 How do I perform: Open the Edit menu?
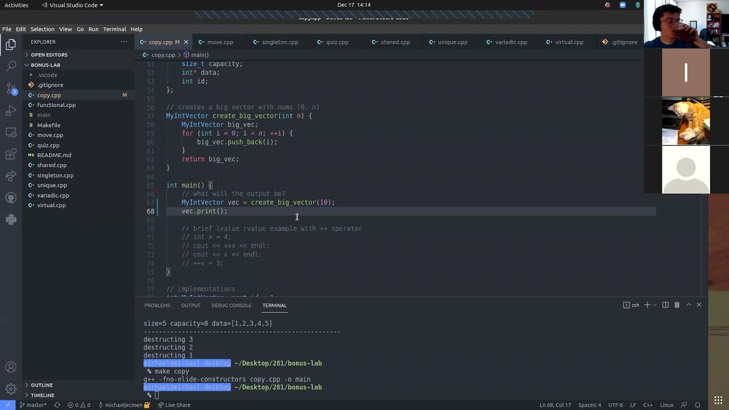click(21, 29)
